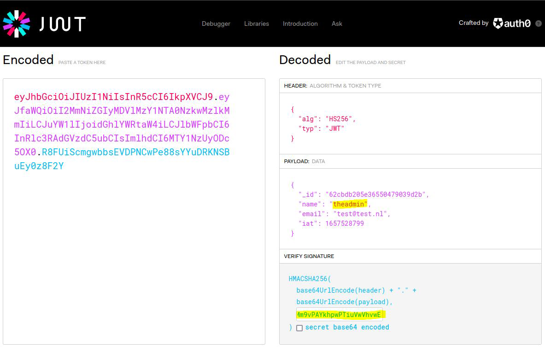Open the Debugger nav item
545x347 pixels.
pyautogui.click(x=216, y=24)
